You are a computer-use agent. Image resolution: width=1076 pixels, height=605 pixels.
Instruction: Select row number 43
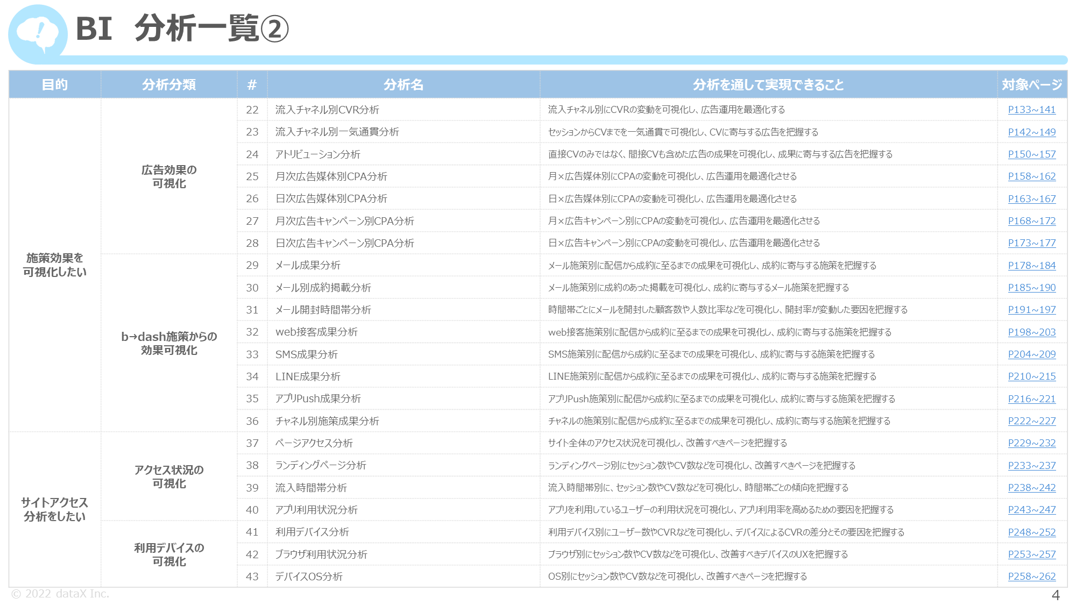pyautogui.click(x=252, y=576)
